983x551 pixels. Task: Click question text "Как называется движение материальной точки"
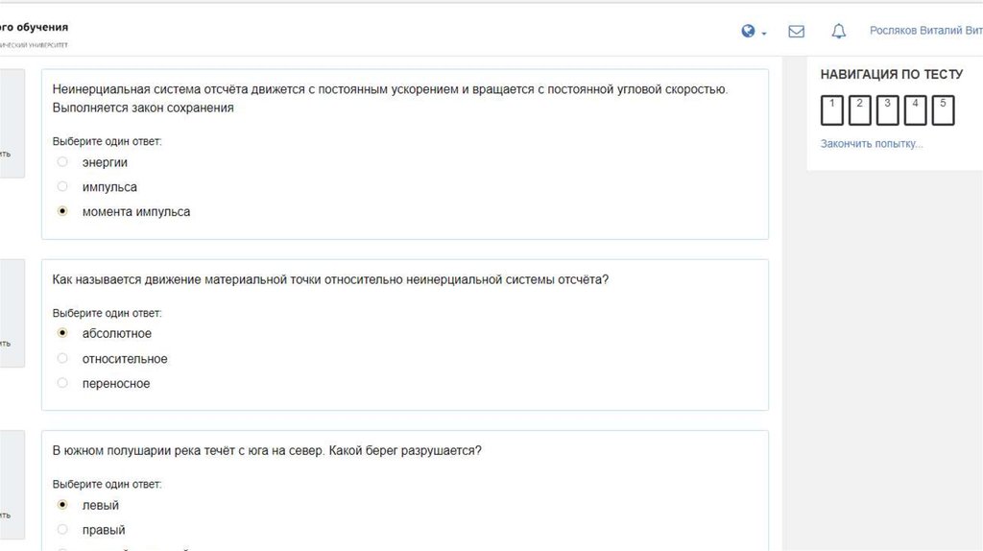pyautogui.click(x=330, y=279)
